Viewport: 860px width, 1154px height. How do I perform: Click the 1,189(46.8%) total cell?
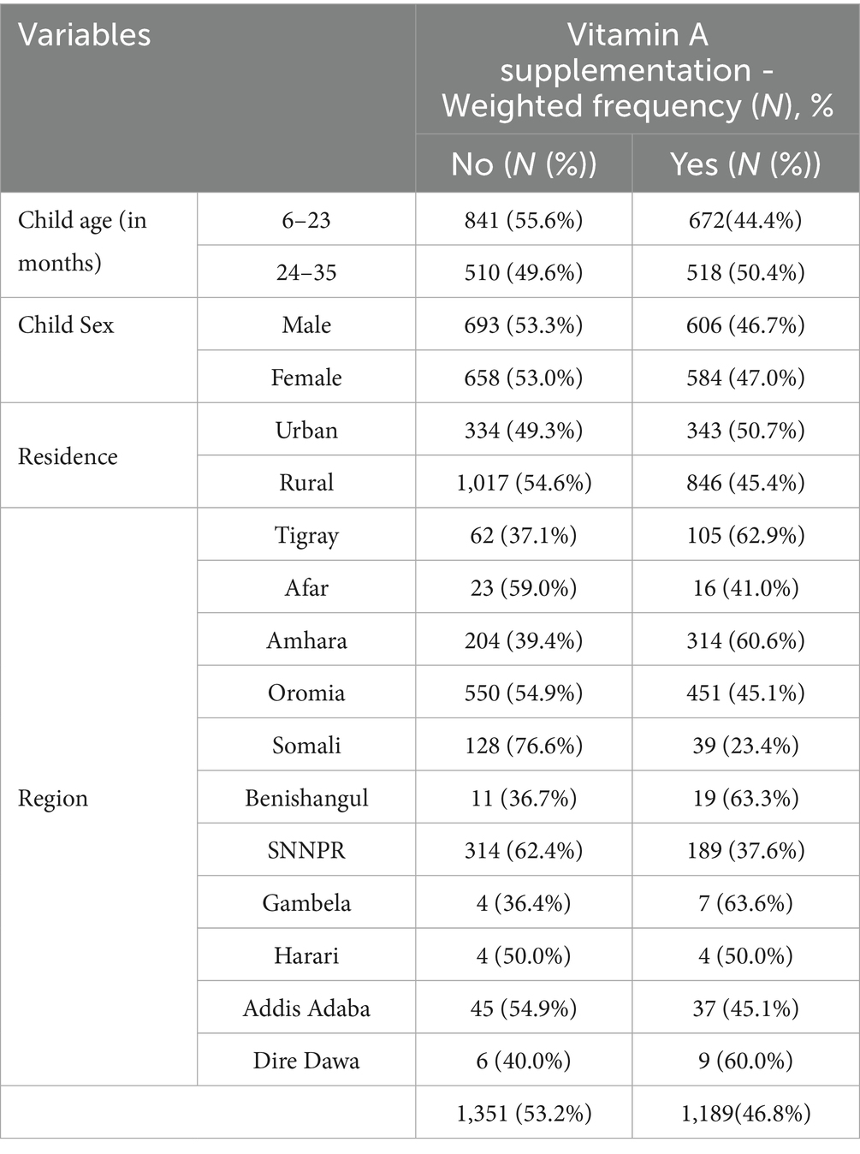click(x=745, y=1113)
